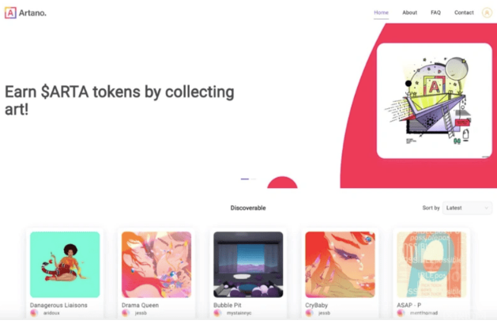Click jessb avatar under Drama Queen
This screenshot has width=497, height=324.
[126, 313]
